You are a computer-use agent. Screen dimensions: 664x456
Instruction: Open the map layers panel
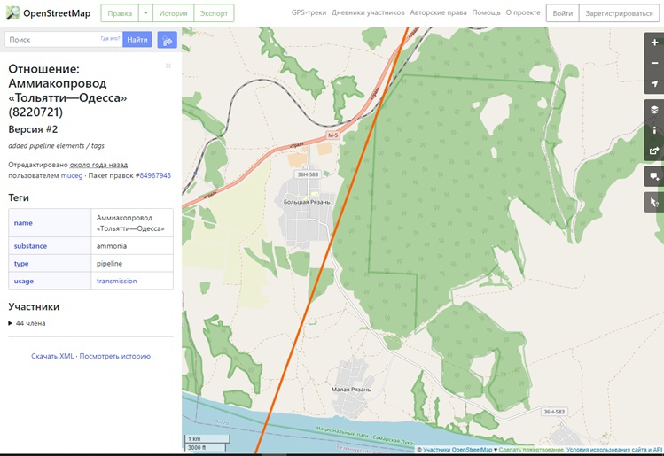[654, 110]
